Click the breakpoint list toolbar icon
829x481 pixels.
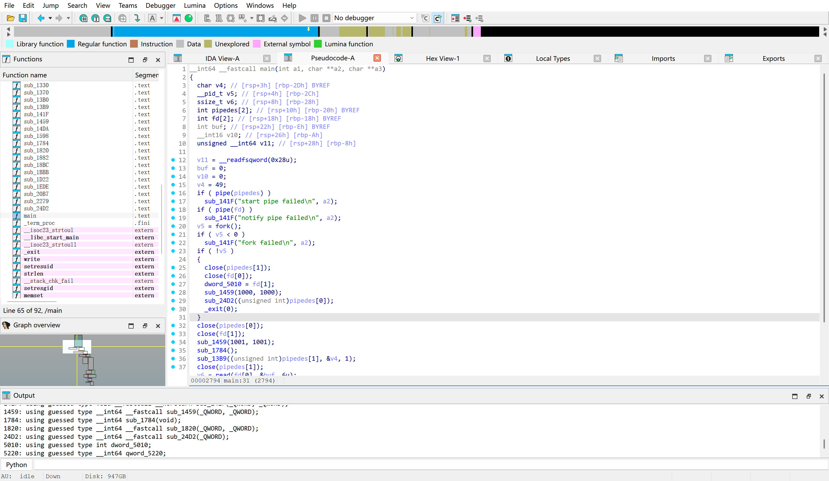455,18
